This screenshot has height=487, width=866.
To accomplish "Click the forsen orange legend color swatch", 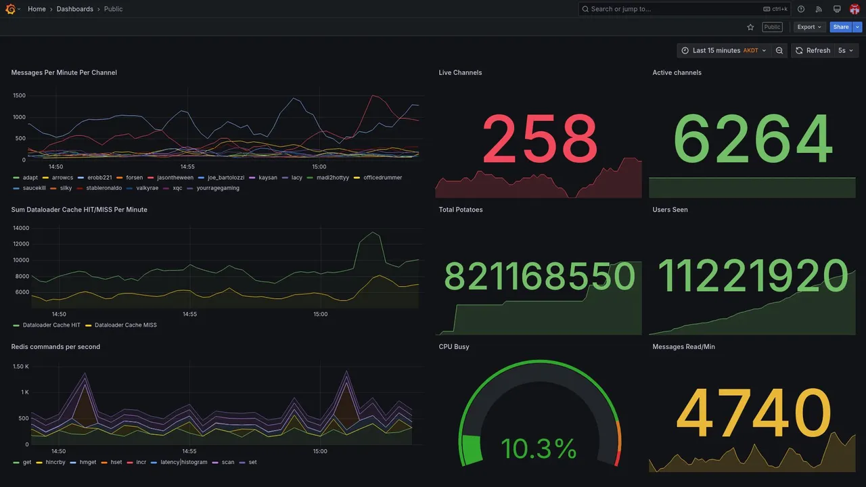I will pyautogui.click(x=120, y=178).
